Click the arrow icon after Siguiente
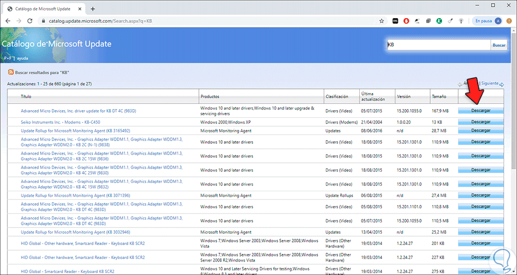 [x=502, y=84]
